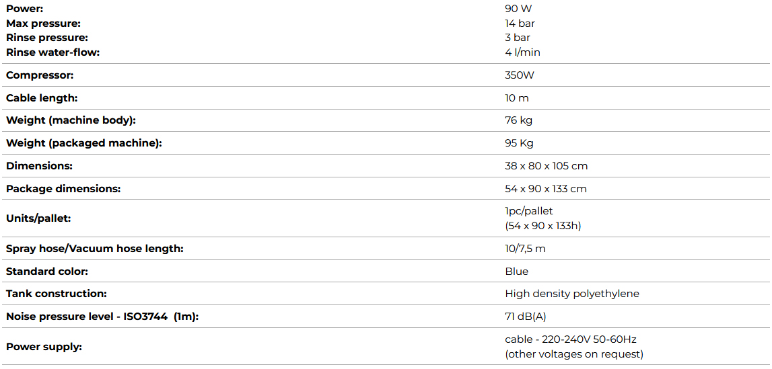Select the Cable length label
Screen dimensions: 772x369
(42, 98)
